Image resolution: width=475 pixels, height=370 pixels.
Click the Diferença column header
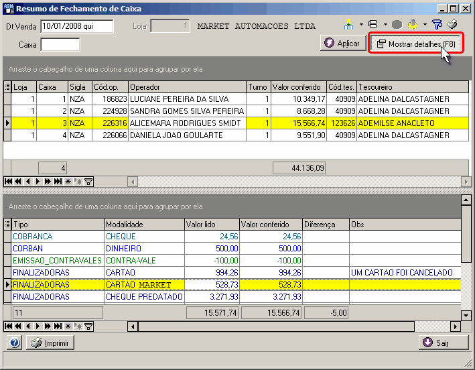[x=326, y=225]
